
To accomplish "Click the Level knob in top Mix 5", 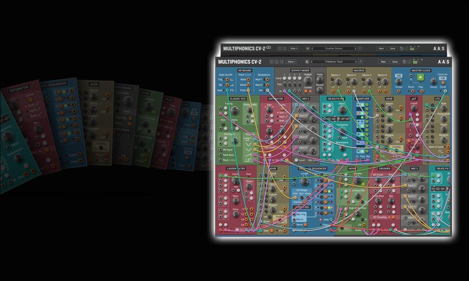I will [296, 161].
